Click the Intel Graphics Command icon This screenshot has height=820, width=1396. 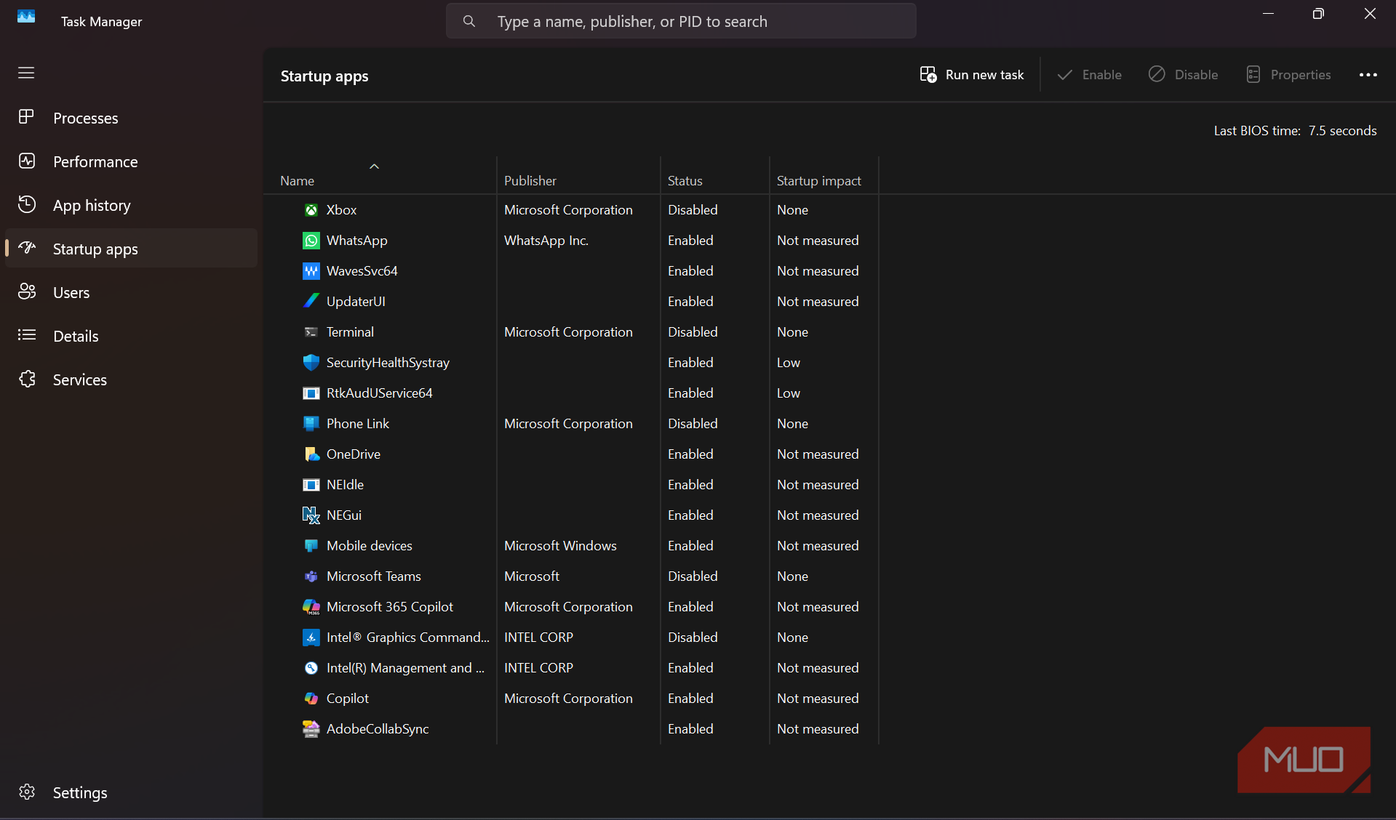pos(311,638)
